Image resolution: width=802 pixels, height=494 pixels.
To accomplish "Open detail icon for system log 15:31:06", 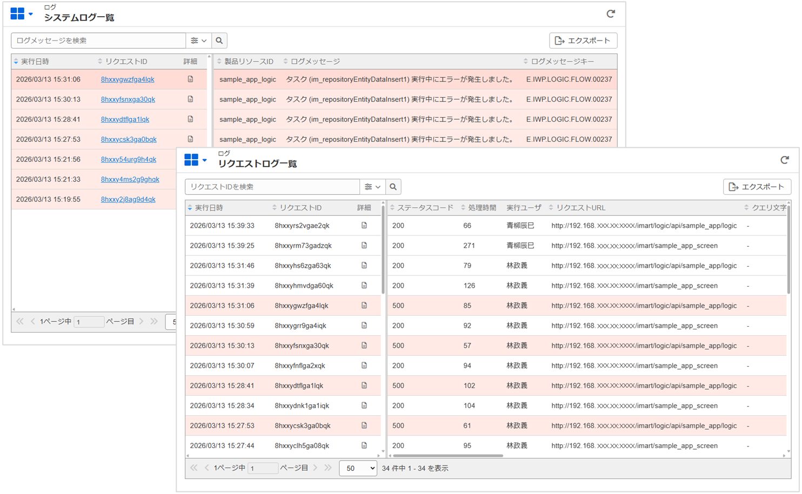I will tap(190, 79).
